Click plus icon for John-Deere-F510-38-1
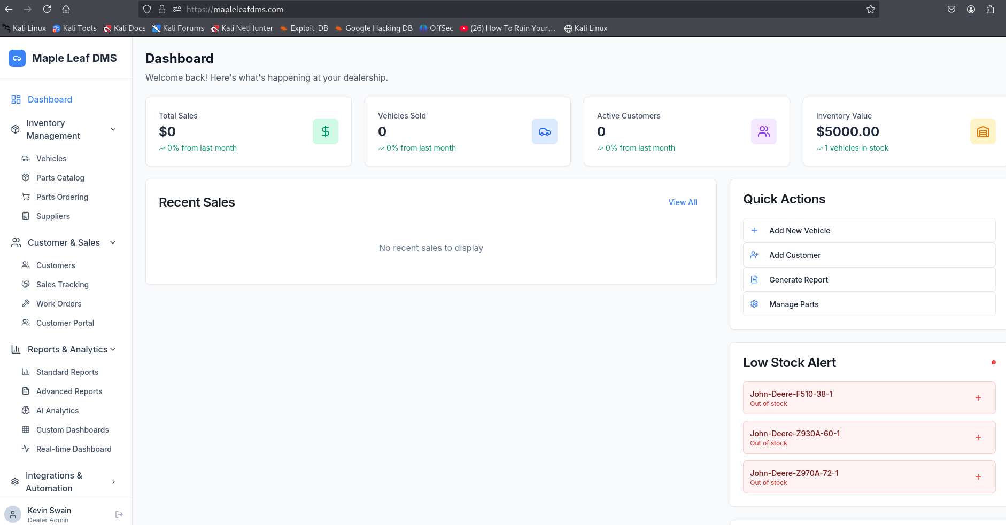This screenshot has width=1006, height=525. pos(978,398)
